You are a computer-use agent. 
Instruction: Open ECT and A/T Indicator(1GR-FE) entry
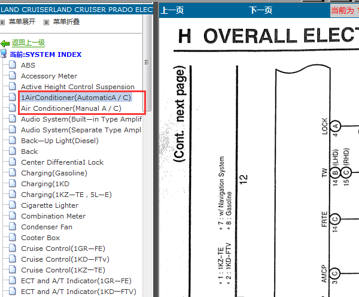point(76,281)
